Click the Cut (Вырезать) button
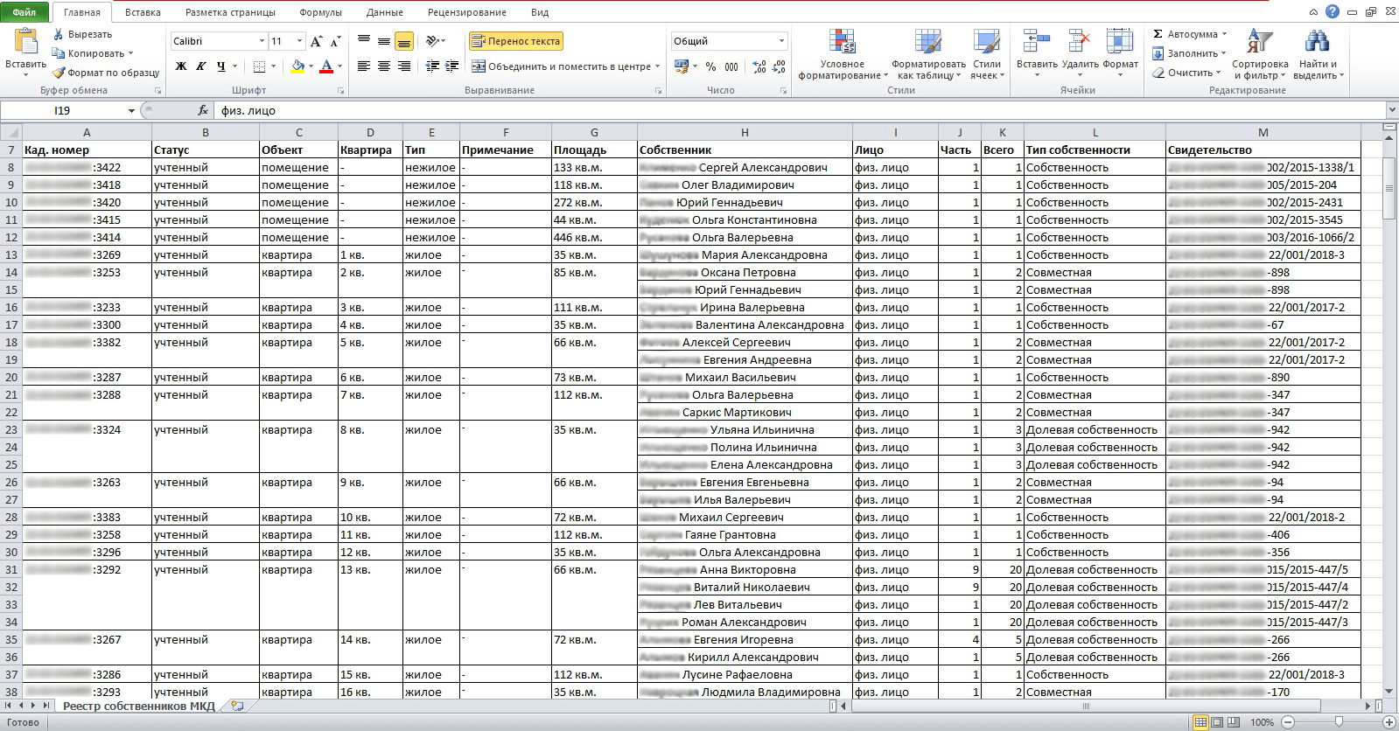 pos(82,34)
